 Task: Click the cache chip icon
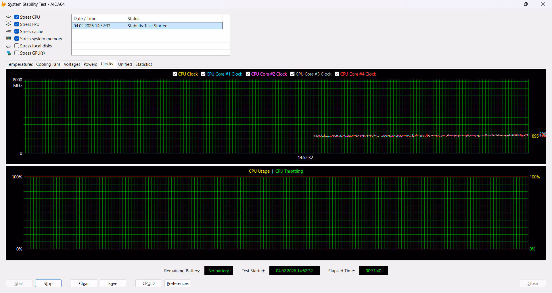click(9, 31)
